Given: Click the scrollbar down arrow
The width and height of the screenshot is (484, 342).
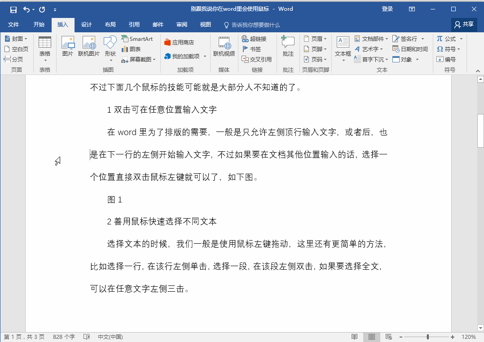Looking at the screenshot, I should click(480, 328).
